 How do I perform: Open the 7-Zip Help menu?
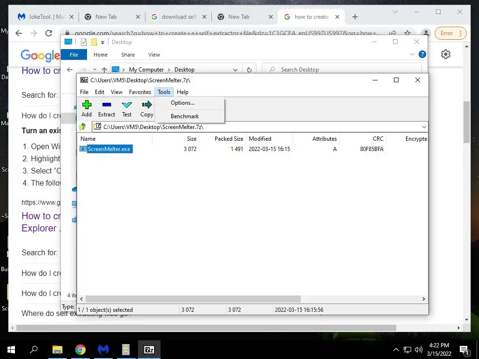click(182, 92)
